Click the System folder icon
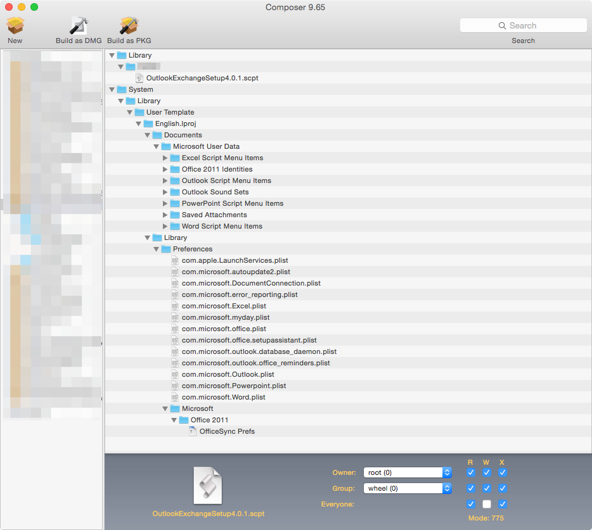The height and width of the screenshot is (530, 592). click(x=122, y=89)
